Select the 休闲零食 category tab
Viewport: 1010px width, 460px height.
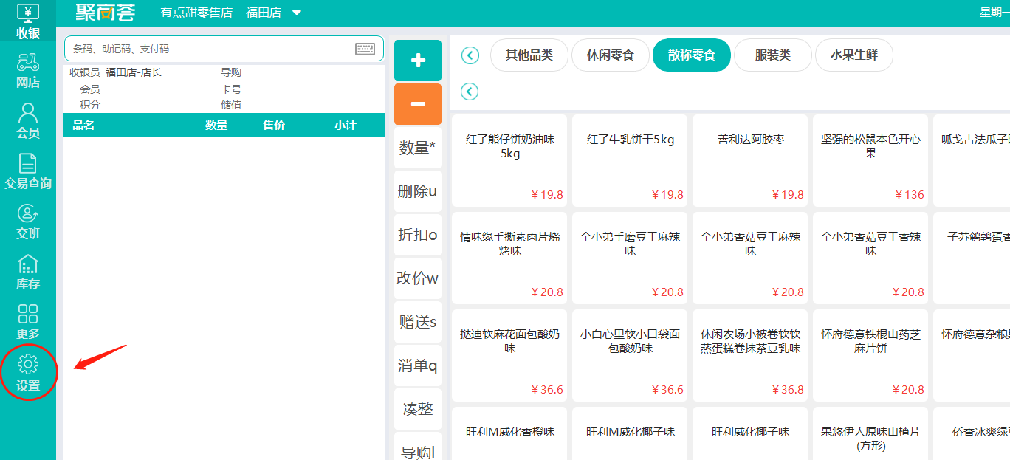[x=611, y=55]
